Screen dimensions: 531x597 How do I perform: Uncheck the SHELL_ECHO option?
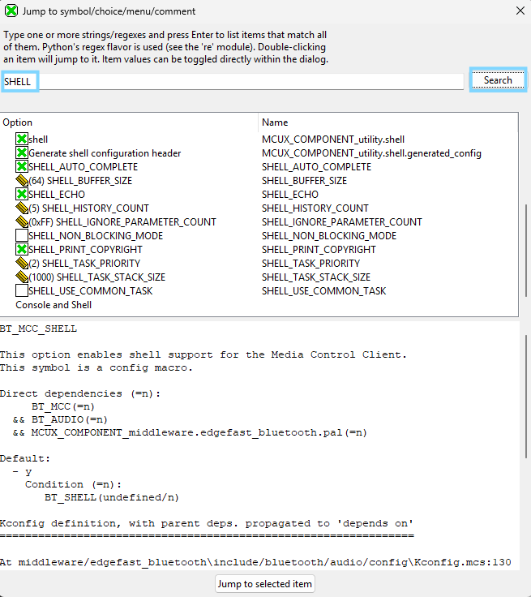(x=22, y=195)
